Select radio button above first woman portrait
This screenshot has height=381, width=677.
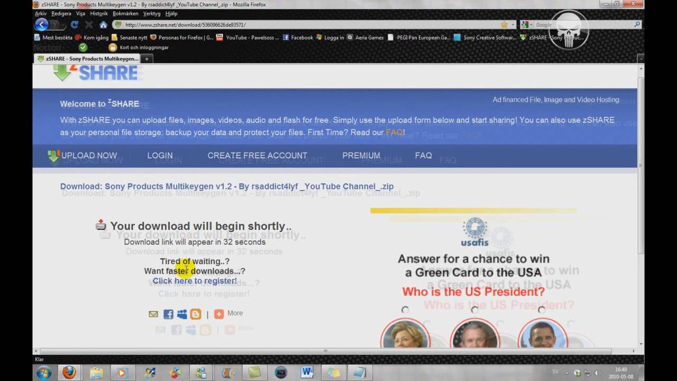[x=405, y=310]
